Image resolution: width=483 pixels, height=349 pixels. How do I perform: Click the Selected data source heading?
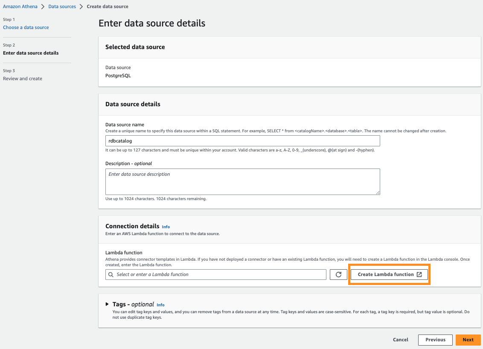pos(135,47)
